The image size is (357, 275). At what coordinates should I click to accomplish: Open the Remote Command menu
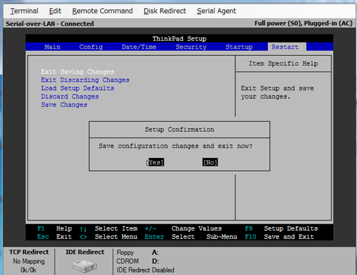[x=102, y=11]
